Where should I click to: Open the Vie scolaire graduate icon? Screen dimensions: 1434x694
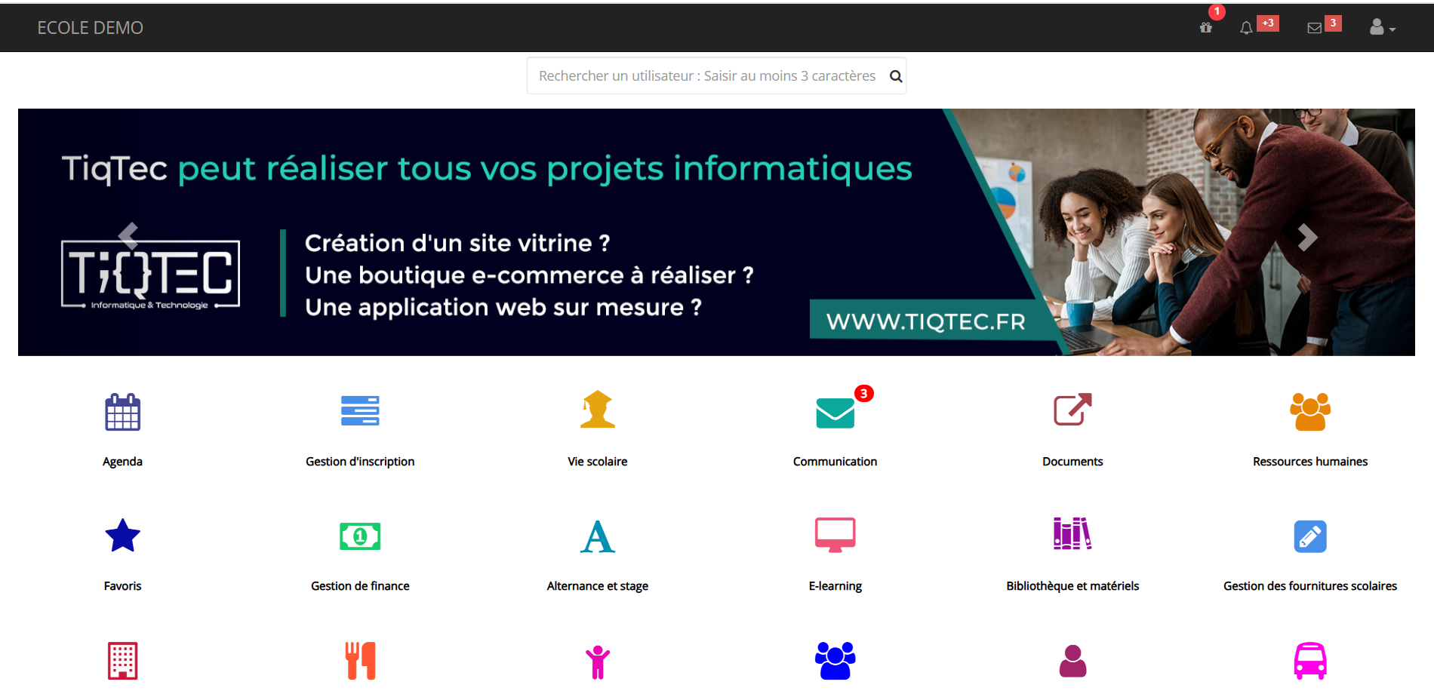(597, 410)
